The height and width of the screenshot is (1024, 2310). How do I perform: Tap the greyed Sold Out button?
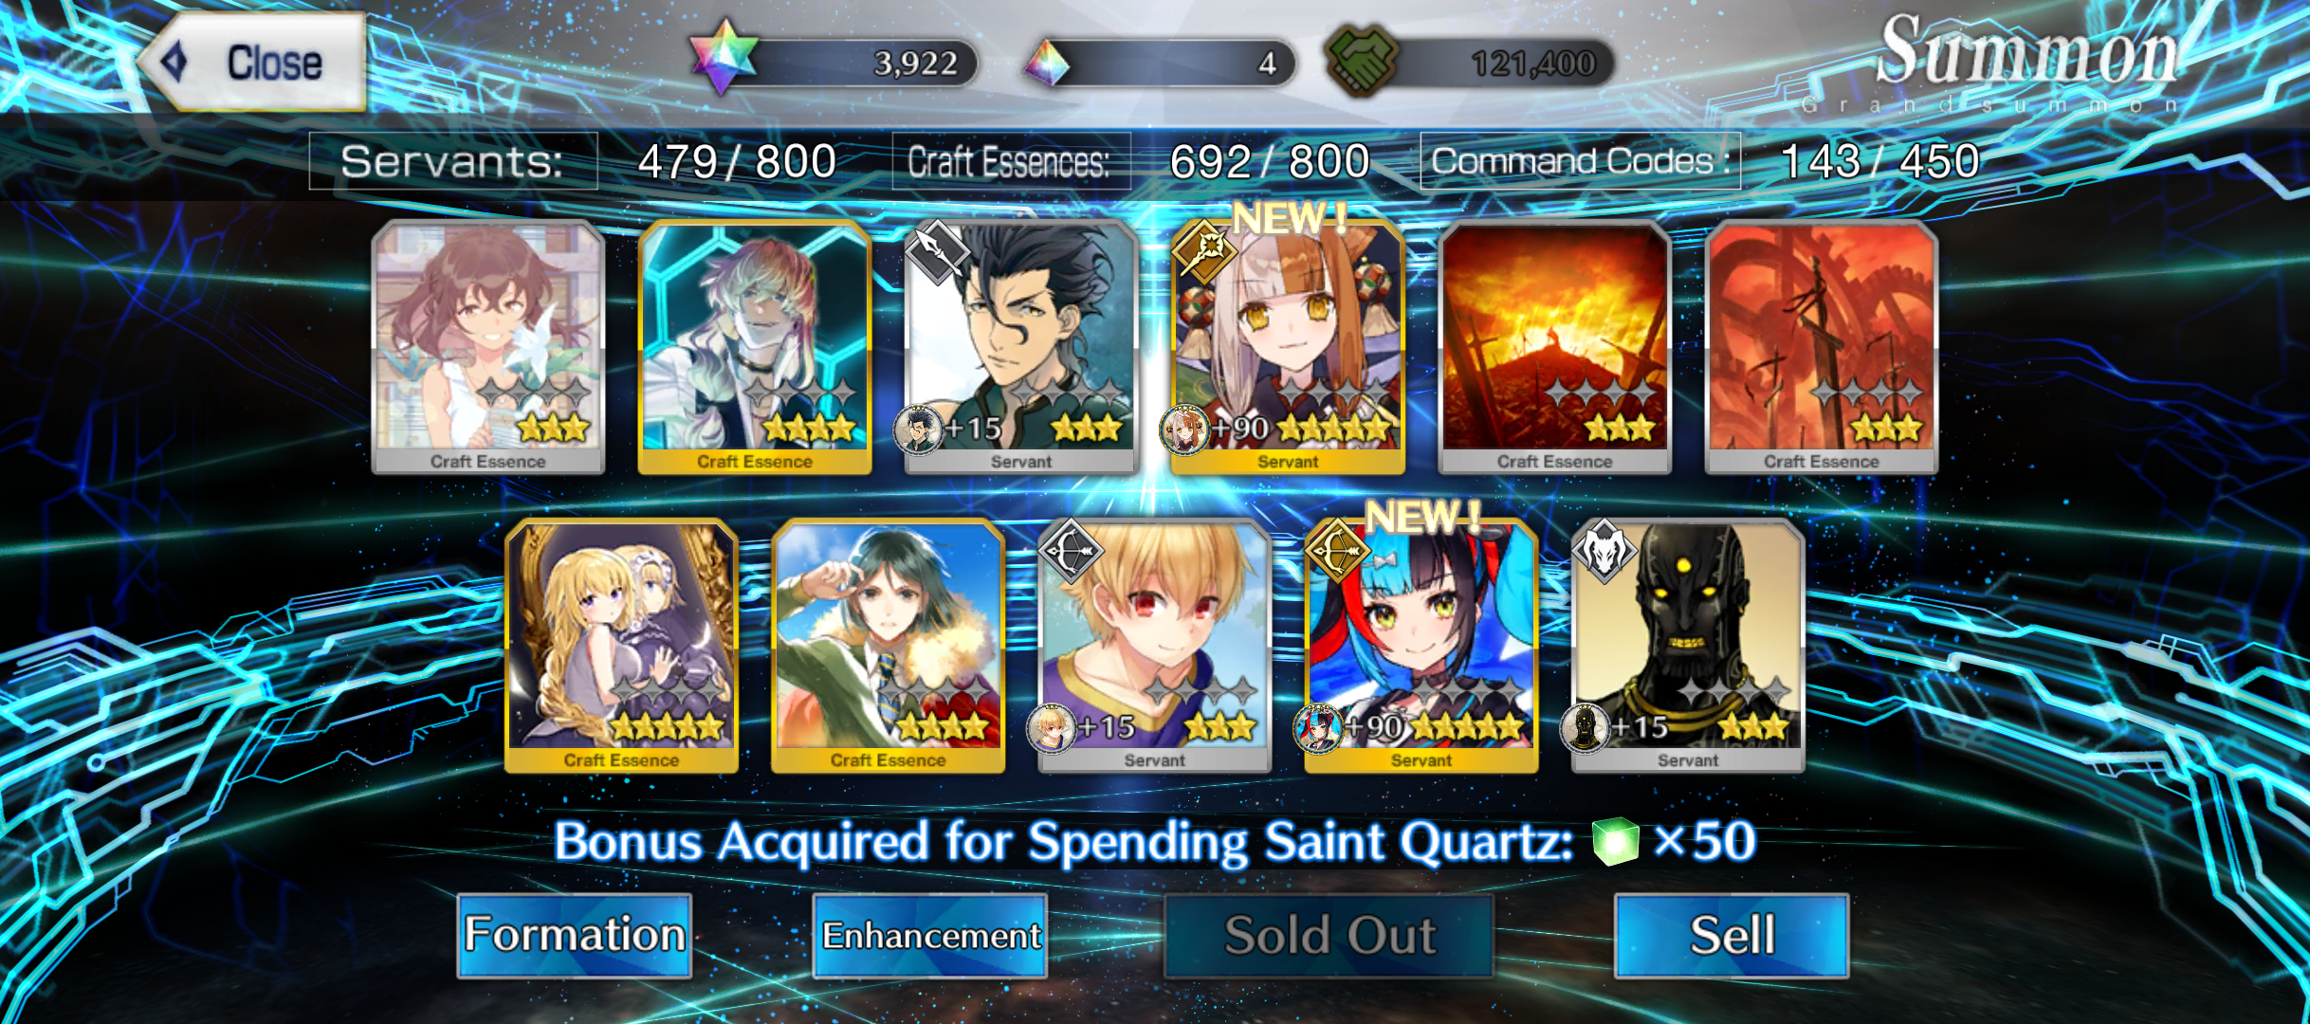click(1329, 936)
